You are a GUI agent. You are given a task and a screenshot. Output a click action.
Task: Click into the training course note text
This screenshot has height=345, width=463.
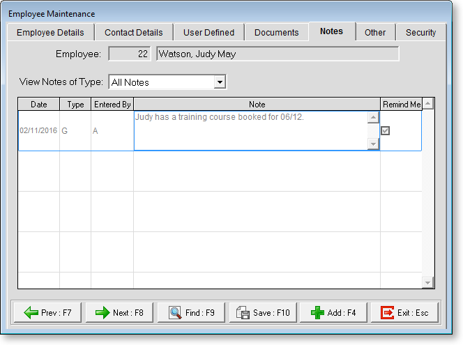tap(250, 130)
